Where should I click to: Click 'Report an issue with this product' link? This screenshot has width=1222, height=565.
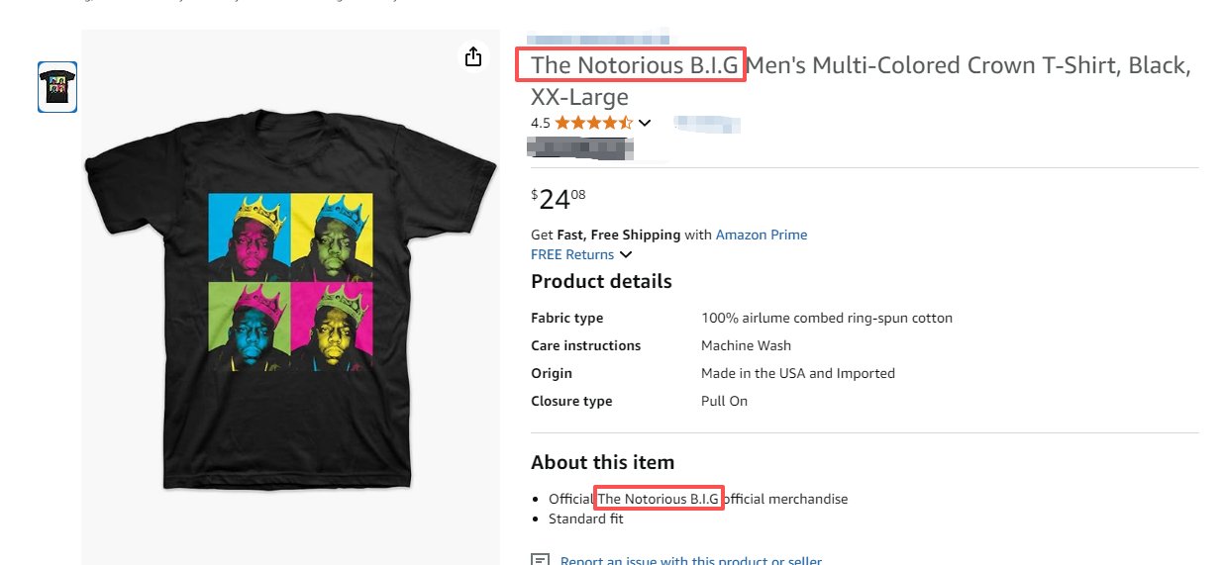pos(690,560)
